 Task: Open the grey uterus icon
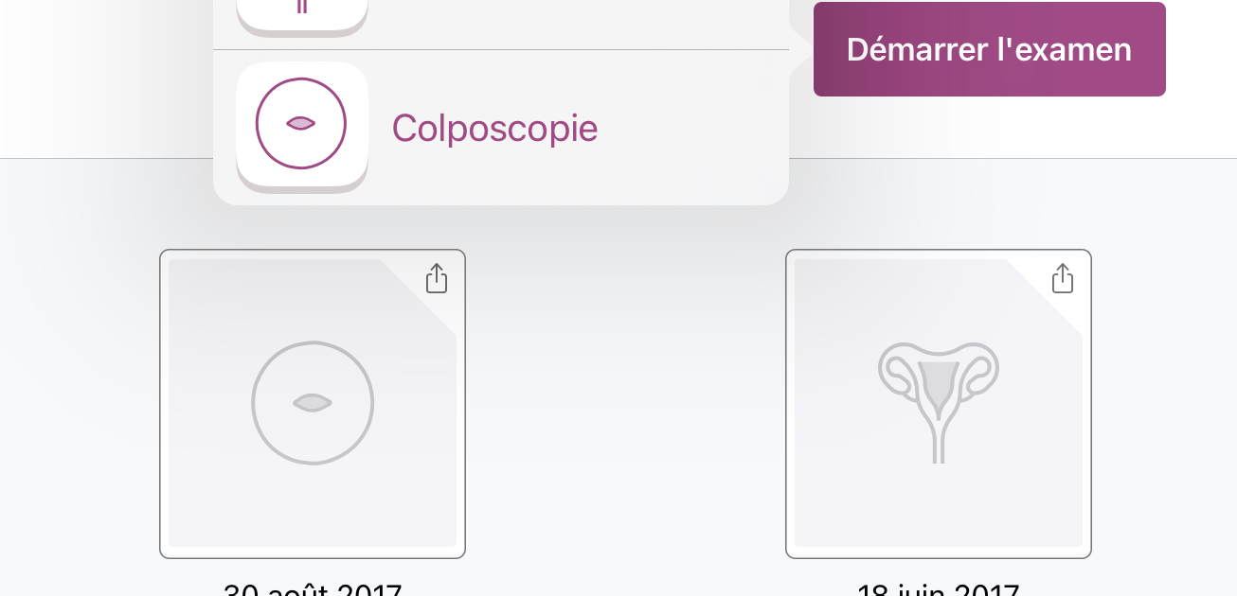click(939, 402)
